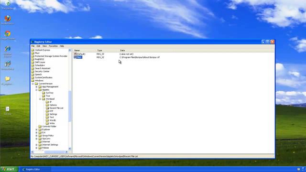This screenshot has width=306, height=172.
Task: Collapse the Applets key
Action: click(x=36, y=90)
